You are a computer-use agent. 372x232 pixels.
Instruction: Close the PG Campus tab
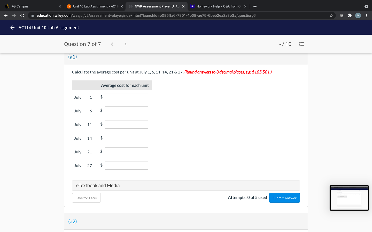(60, 6)
